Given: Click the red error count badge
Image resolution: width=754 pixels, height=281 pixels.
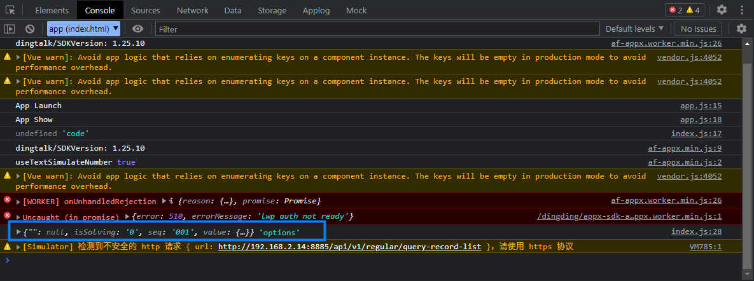Looking at the screenshot, I should [x=675, y=10].
